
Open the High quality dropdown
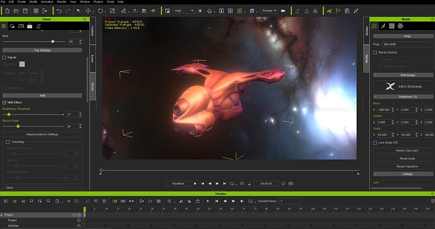183,11
